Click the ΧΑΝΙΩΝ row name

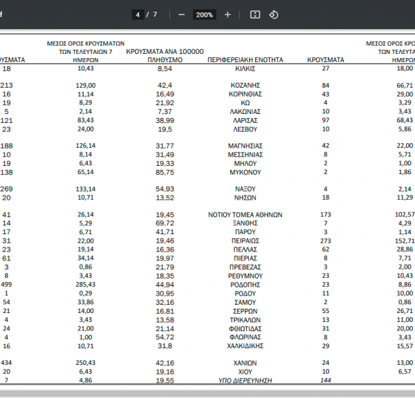click(x=246, y=363)
